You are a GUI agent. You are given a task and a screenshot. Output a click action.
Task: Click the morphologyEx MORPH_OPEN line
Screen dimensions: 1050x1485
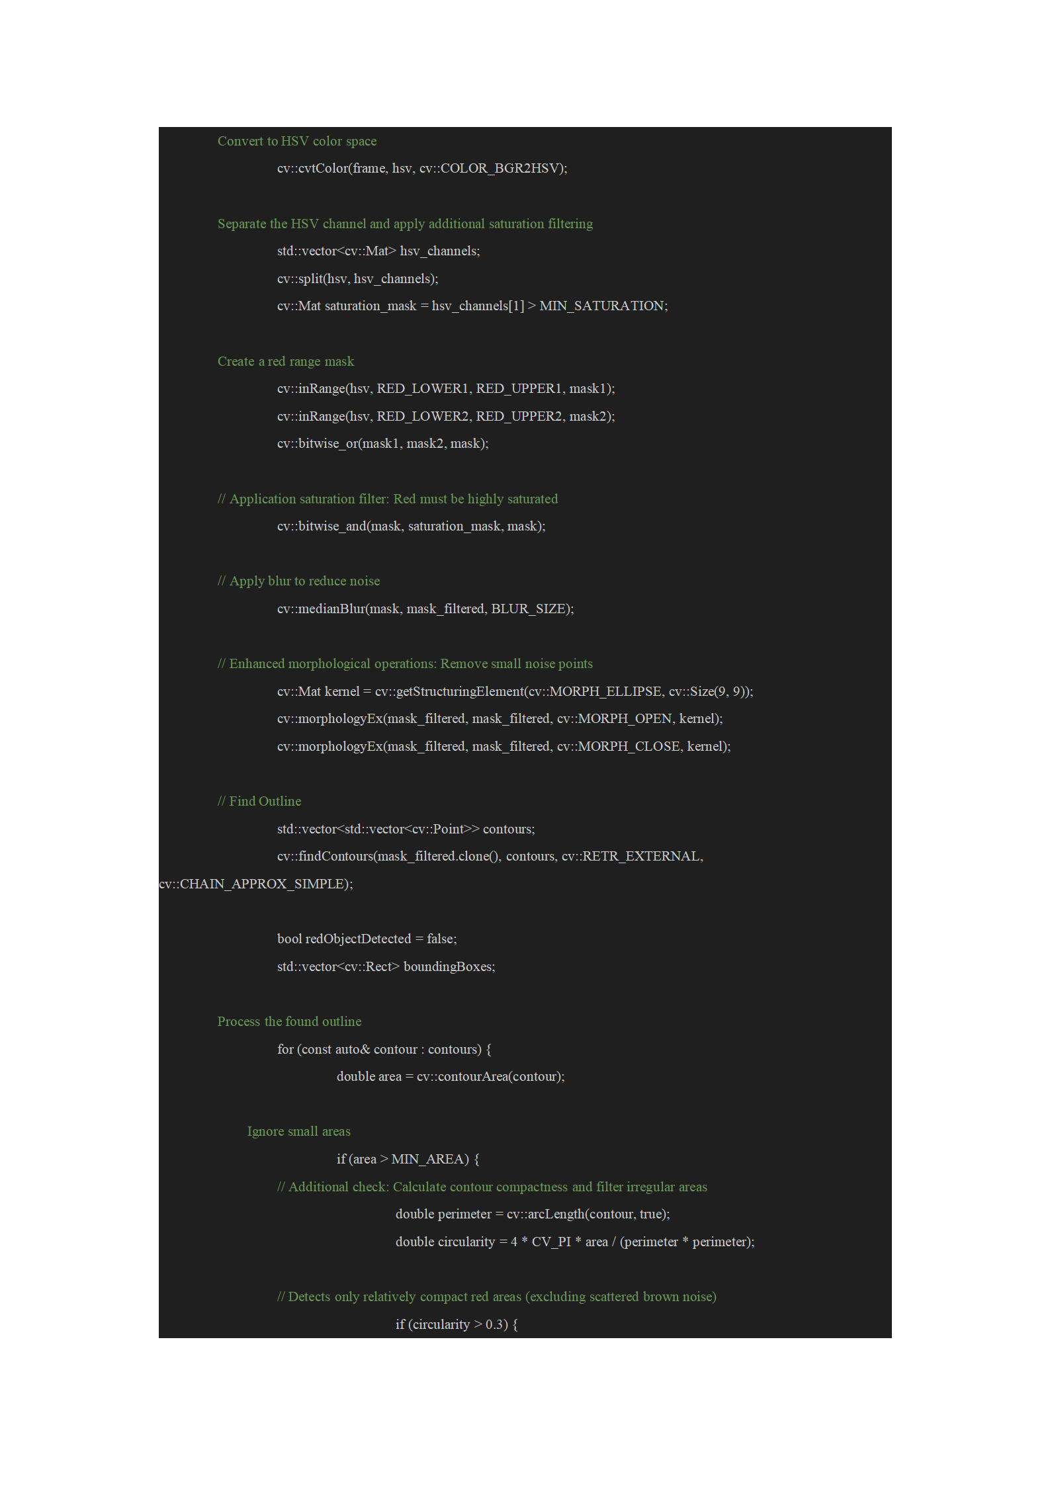click(500, 718)
